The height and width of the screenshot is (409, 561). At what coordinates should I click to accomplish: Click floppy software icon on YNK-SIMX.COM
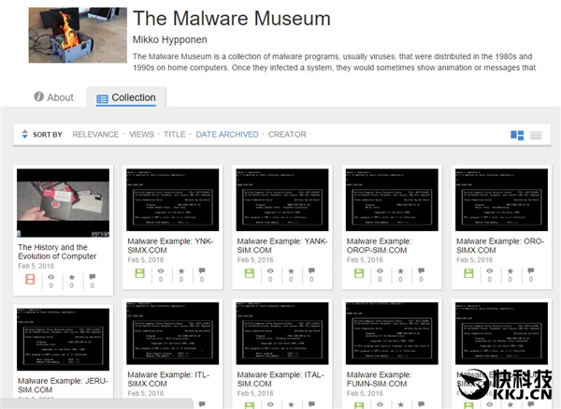point(139,273)
